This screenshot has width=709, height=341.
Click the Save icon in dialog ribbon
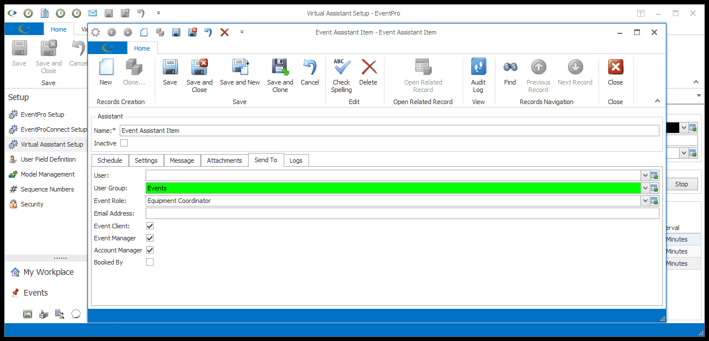coord(170,67)
